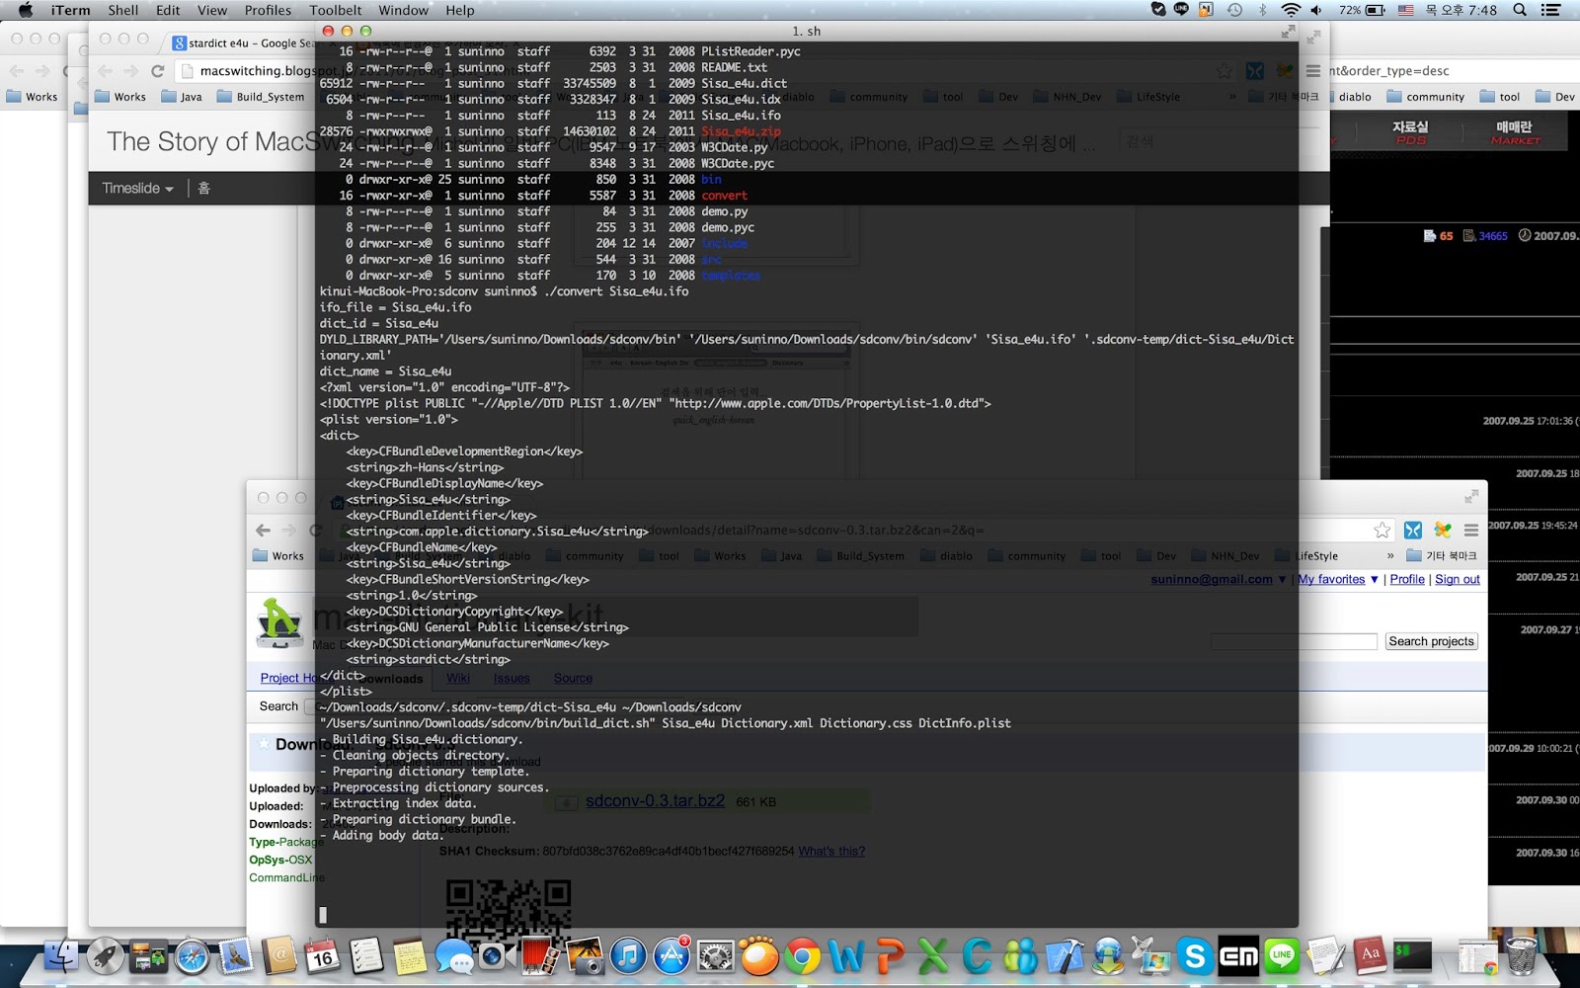Open Notification Center list icon
The image size is (1580, 988).
(x=1551, y=10)
